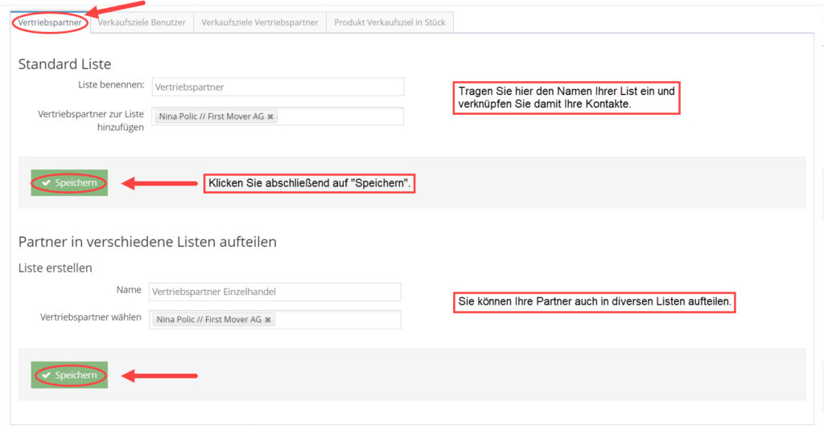Remove Nina Polic tag in Standard Liste

pyautogui.click(x=270, y=116)
